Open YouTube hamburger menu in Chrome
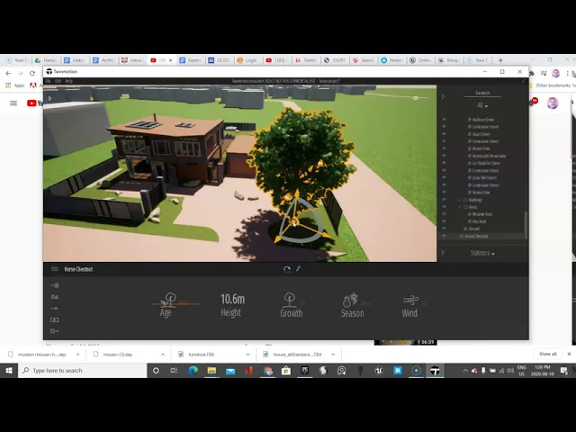Image resolution: width=576 pixels, height=432 pixels. (13, 103)
